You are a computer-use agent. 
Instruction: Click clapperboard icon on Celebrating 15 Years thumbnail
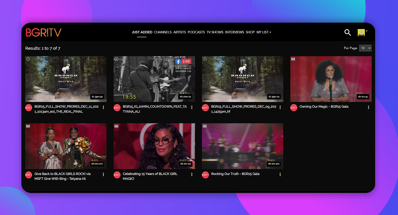116,126
